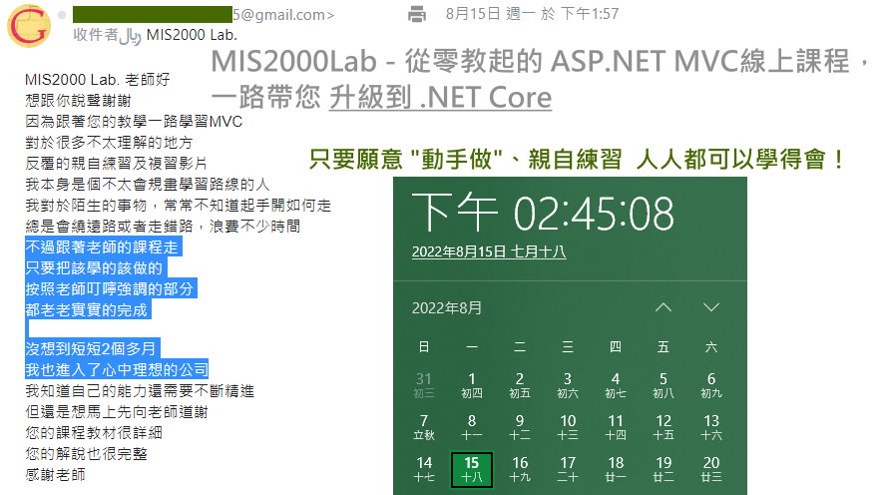Click the highlighted line 按照老師叮嚀強調的部分
This screenshot has width=878, height=495.
111,289
